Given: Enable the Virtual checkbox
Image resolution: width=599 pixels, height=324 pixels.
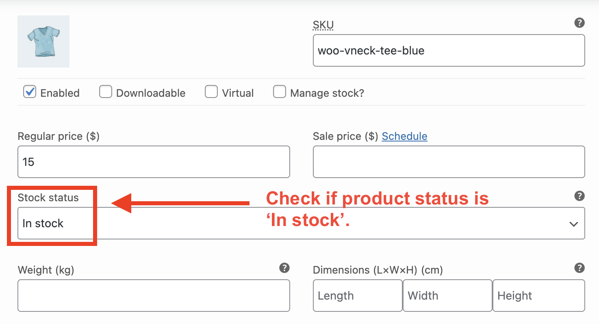Looking at the screenshot, I should pyautogui.click(x=211, y=92).
